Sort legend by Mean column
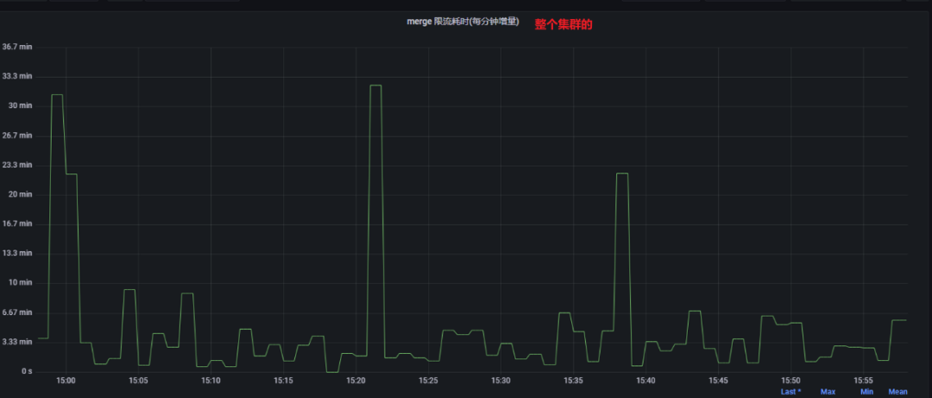932x398 pixels. (x=897, y=391)
